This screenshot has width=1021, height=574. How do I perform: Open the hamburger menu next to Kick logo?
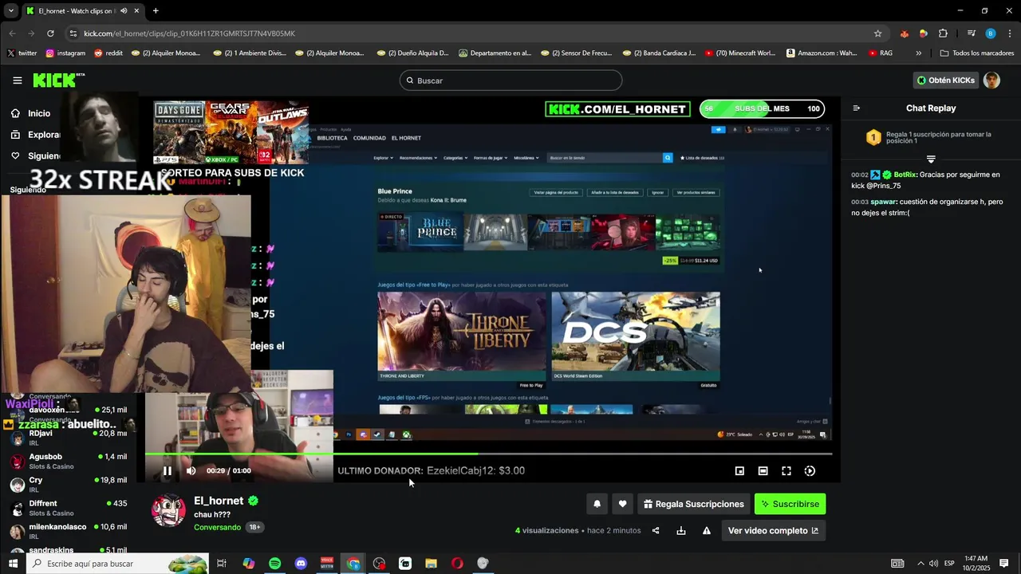[18, 81]
